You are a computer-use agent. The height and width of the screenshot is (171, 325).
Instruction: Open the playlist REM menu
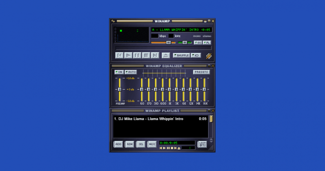click(129, 144)
